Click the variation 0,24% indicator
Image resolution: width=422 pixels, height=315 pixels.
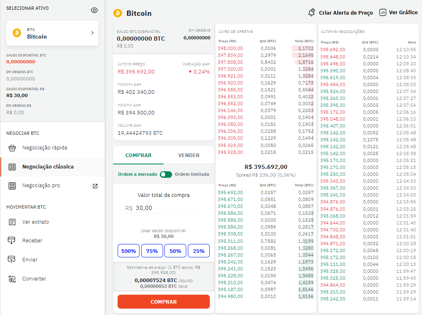click(199, 71)
